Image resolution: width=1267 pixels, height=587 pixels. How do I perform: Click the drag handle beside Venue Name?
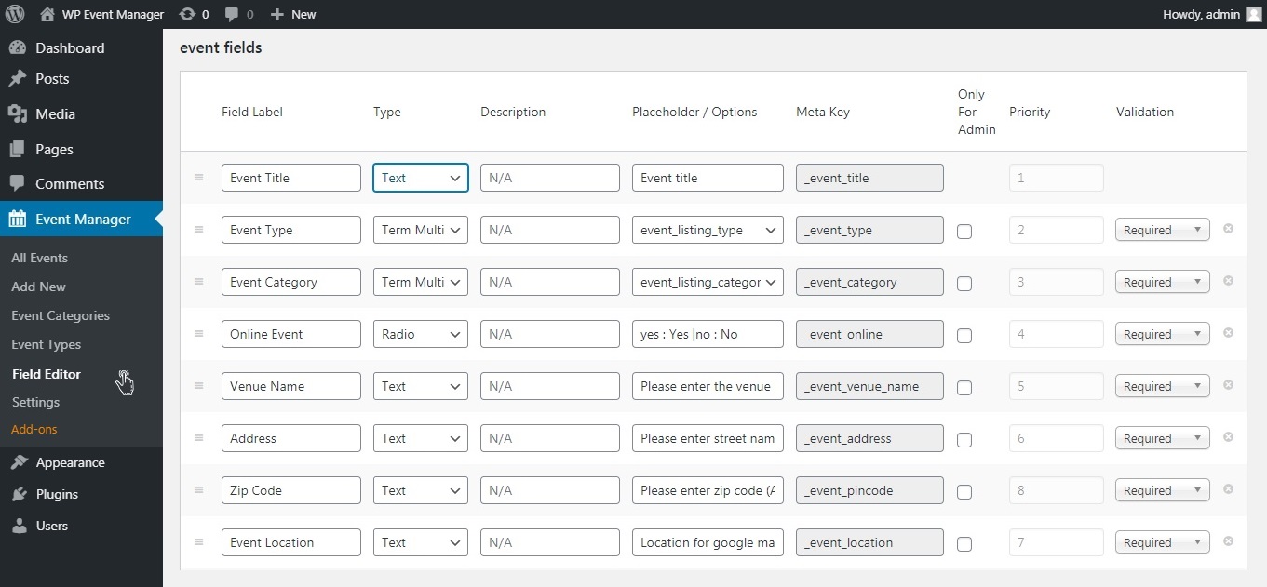(x=198, y=386)
